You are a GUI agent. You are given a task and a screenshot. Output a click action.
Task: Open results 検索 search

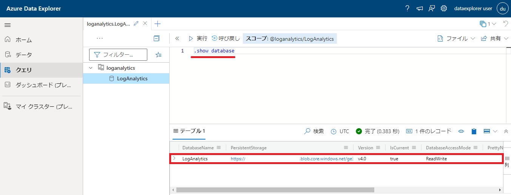[314, 131]
